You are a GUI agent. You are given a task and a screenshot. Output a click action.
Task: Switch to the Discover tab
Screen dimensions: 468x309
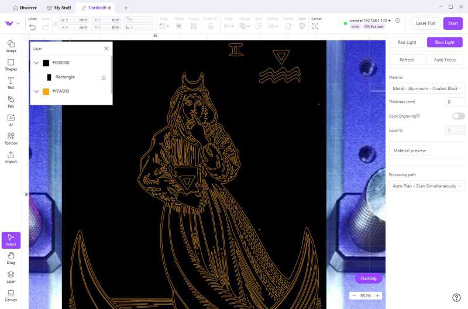pos(25,8)
